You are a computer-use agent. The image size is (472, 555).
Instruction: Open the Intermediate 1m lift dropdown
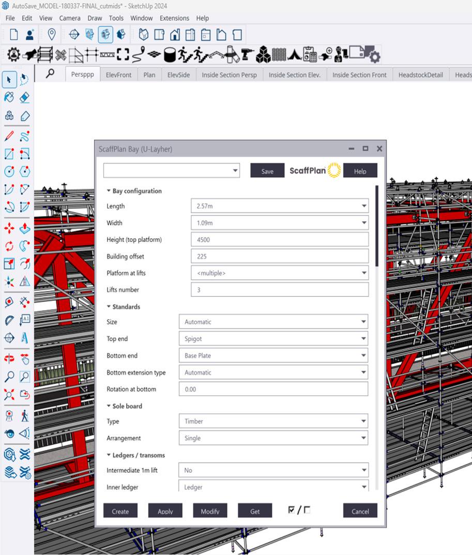click(273, 470)
